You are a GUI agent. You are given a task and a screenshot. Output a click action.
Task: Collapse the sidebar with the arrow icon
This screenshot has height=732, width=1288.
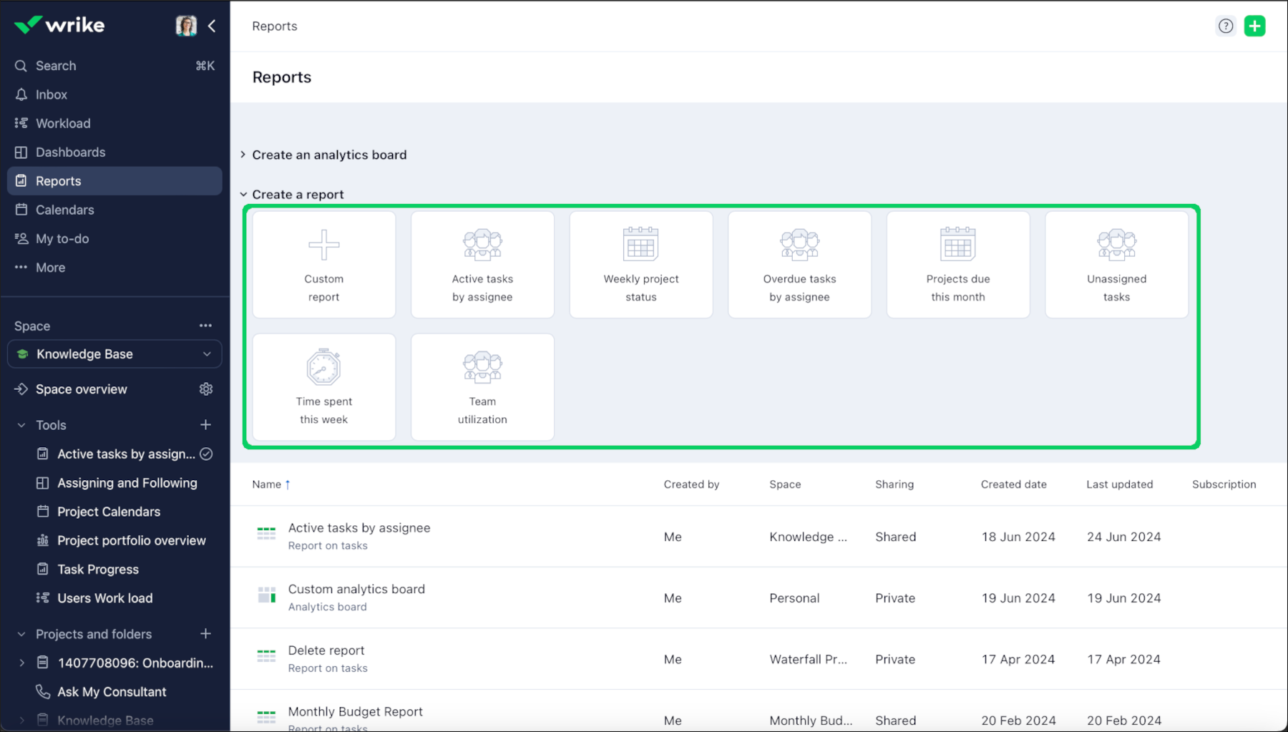pos(212,26)
